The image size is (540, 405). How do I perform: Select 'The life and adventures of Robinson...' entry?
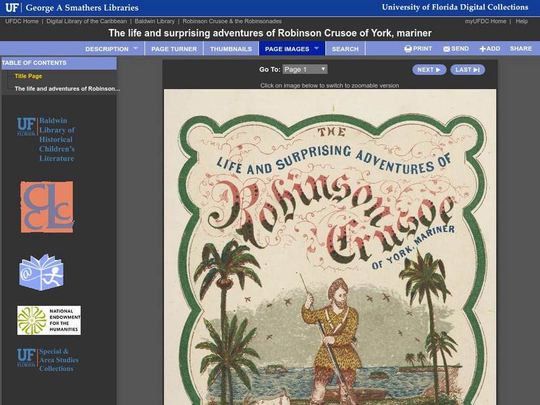pos(67,88)
